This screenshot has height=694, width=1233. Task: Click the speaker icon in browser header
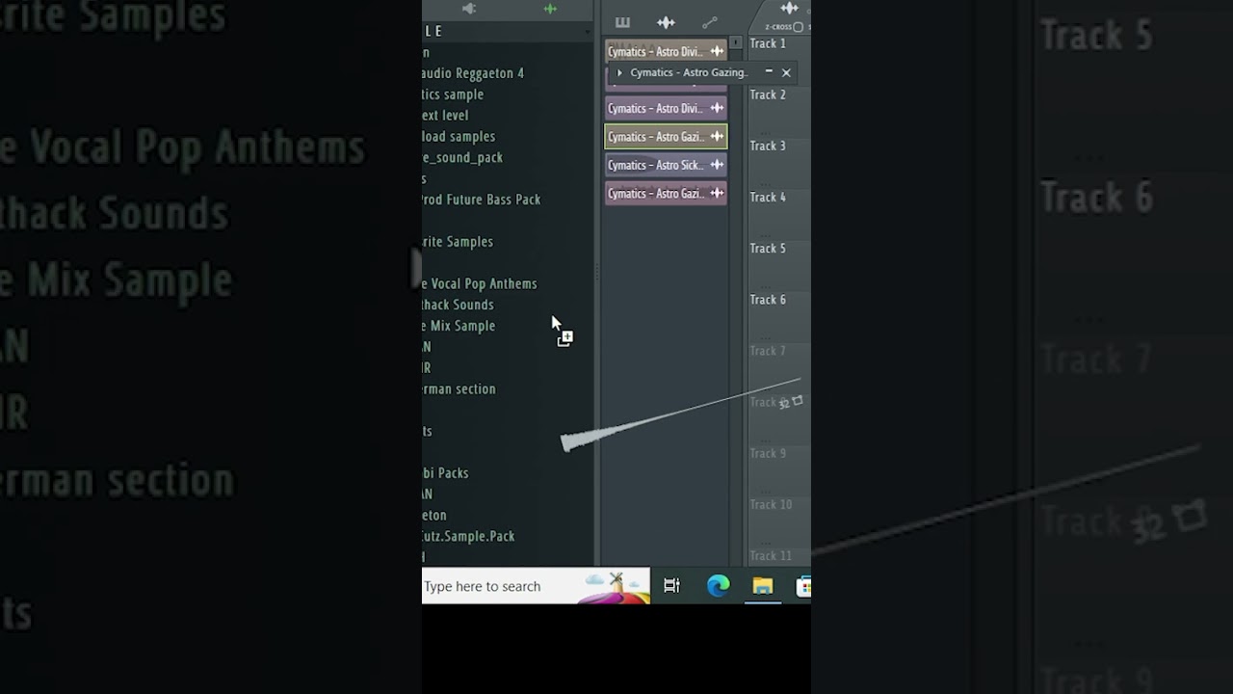pyautogui.click(x=469, y=9)
